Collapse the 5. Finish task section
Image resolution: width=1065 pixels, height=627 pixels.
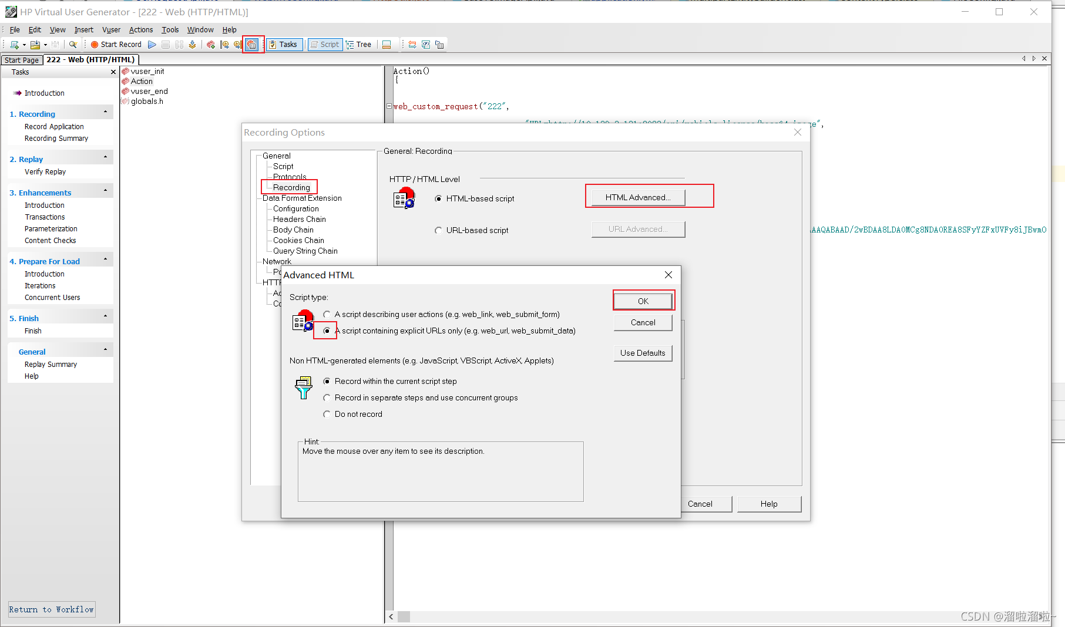click(x=106, y=316)
